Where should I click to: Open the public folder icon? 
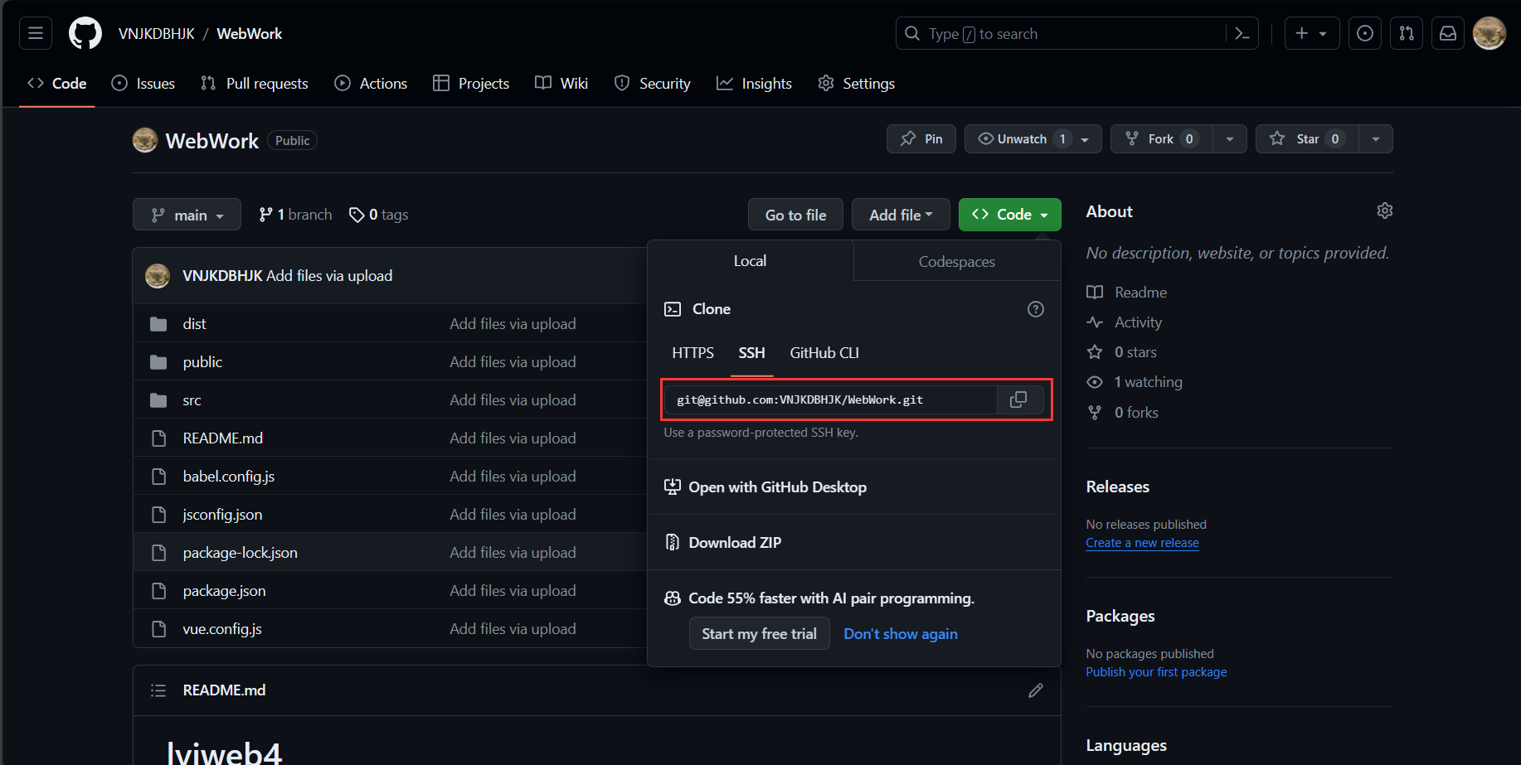(158, 362)
